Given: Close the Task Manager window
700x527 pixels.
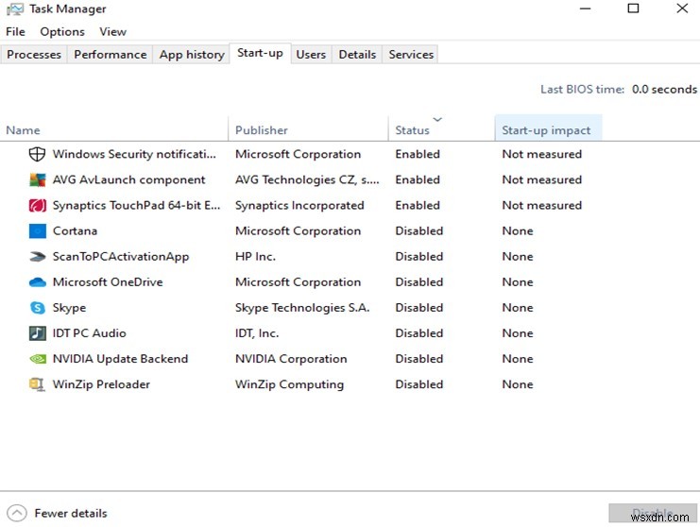Looking at the screenshot, I should coord(682,8).
